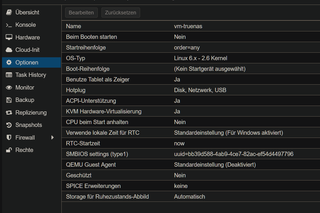Click the Optionen gear icon

9,62
